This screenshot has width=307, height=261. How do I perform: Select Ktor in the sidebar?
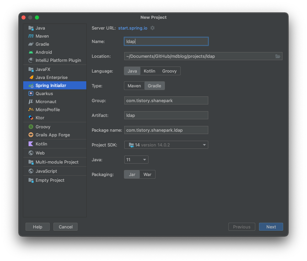point(55,118)
